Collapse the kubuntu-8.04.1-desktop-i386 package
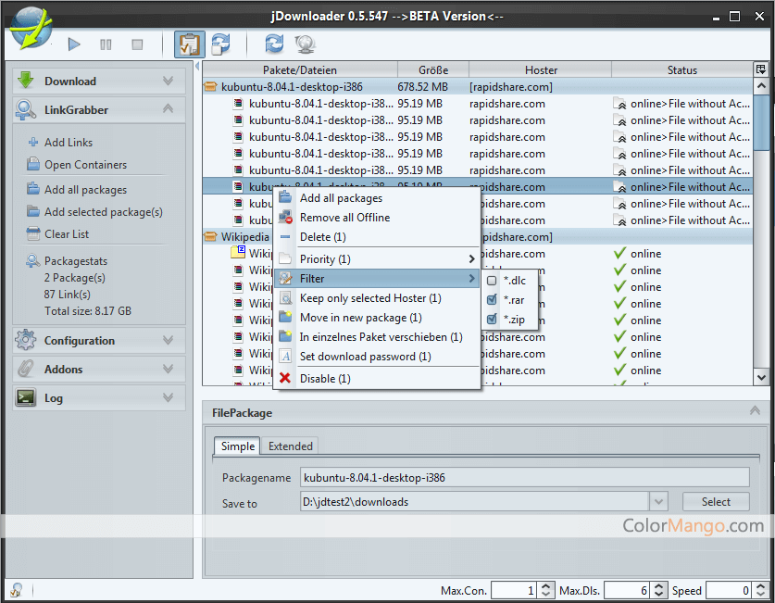775x603 pixels. tap(211, 86)
